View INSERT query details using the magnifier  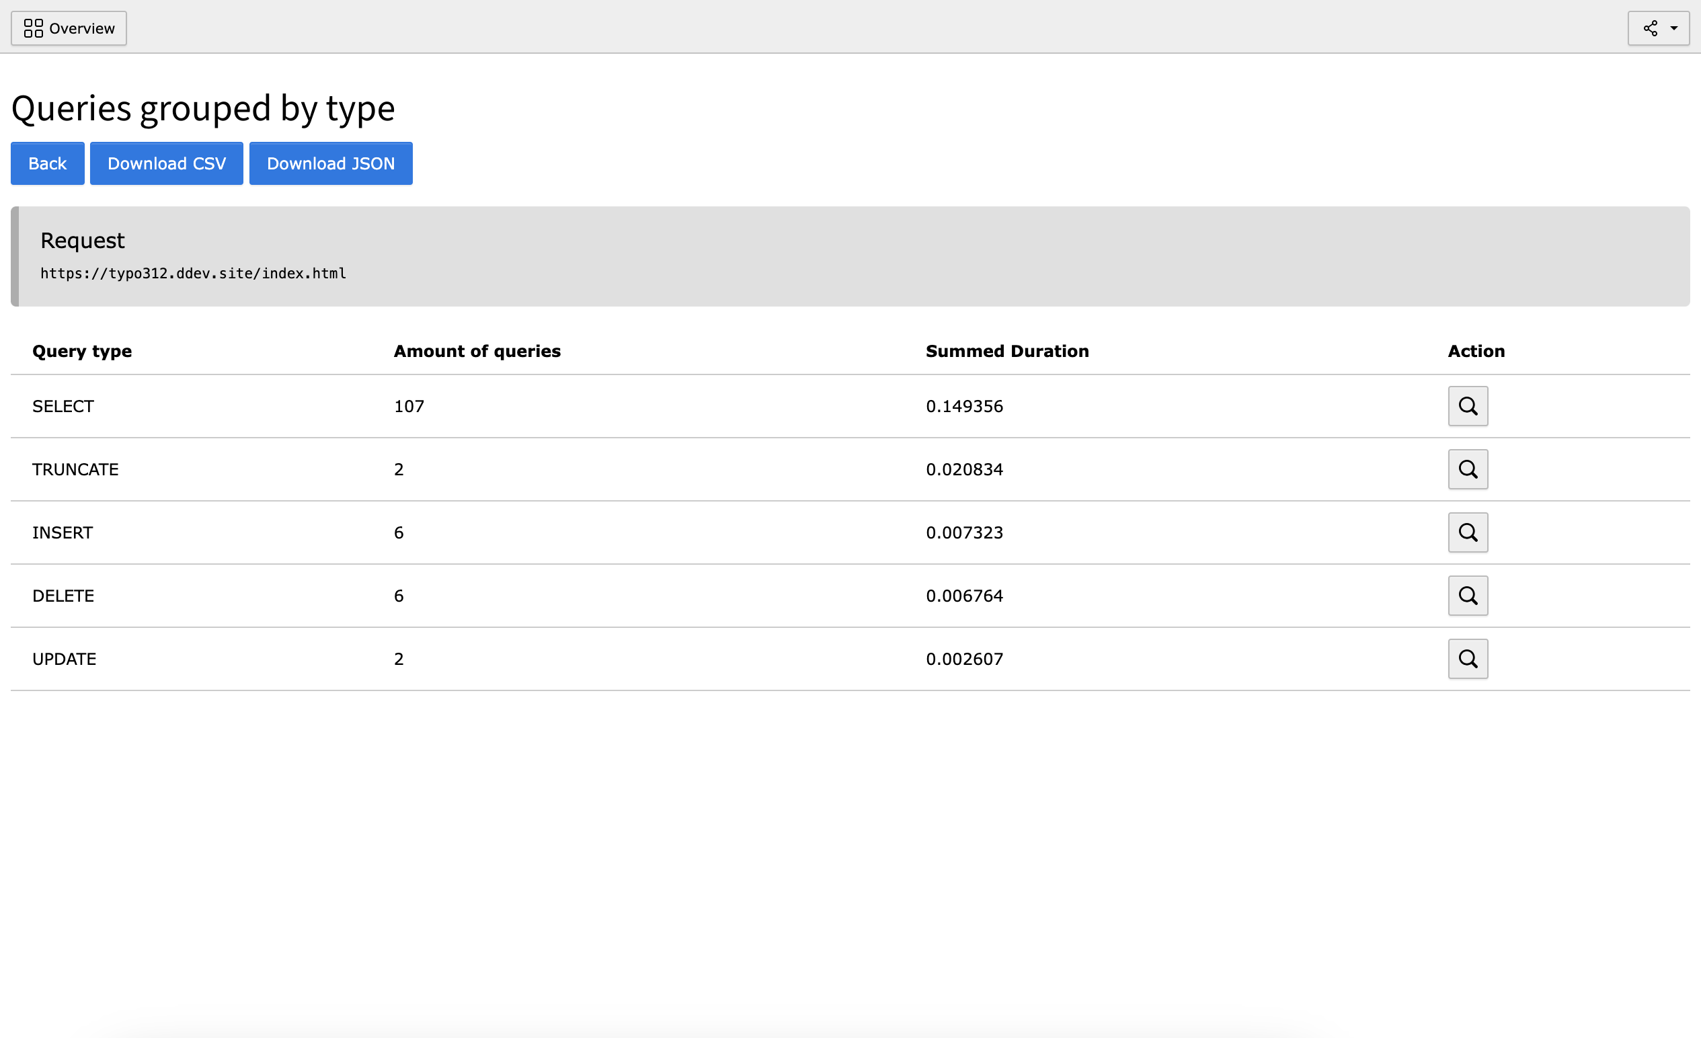(1468, 532)
